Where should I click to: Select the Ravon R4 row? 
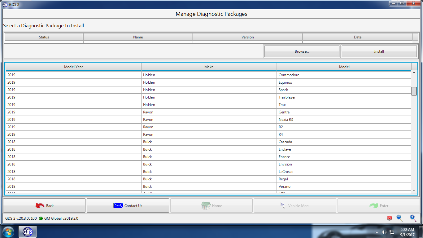(x=208, y=134)
